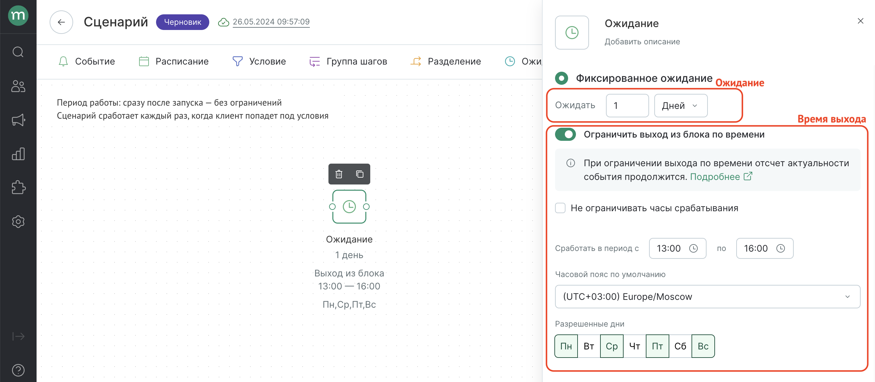Screen dimensions: 875x382
Task: Click the Пн,Ср,Пт,Вс label on canvas
Action: click(x=349, y=304)
